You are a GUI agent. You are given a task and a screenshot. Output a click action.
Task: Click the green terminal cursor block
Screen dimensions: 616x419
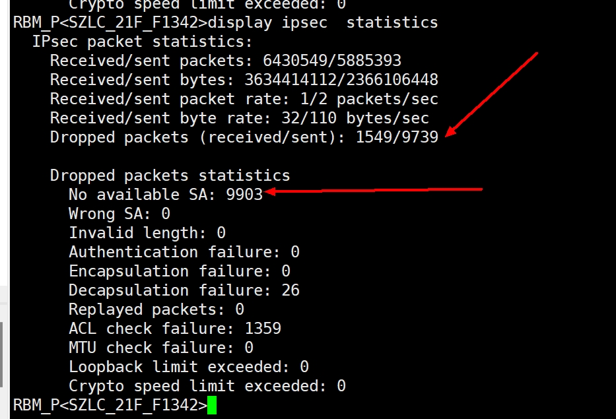pyautogui.click(x=212, y=404)
